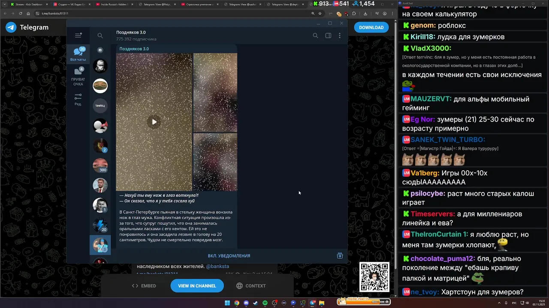Select the Все чаты folder
549x308 pixels.
tap(78, 54)
